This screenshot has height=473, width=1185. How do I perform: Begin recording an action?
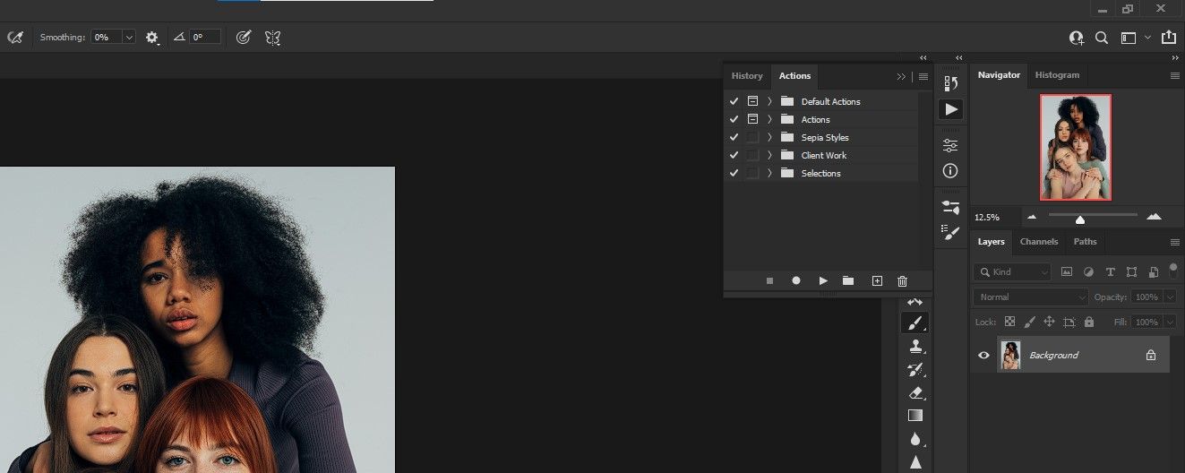point(796,280)
